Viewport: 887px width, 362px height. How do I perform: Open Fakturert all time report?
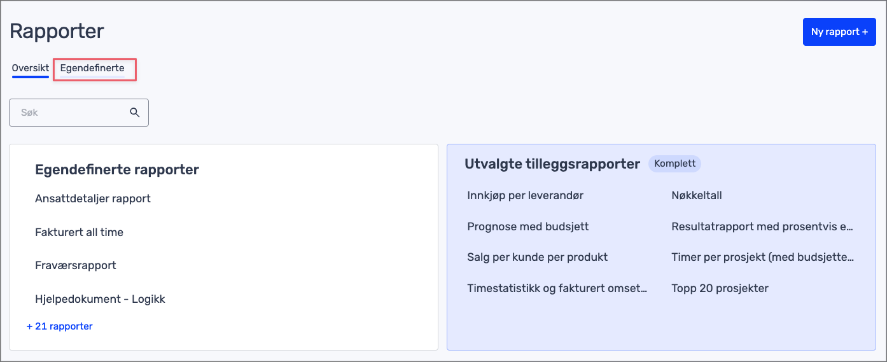click(79, 232)
